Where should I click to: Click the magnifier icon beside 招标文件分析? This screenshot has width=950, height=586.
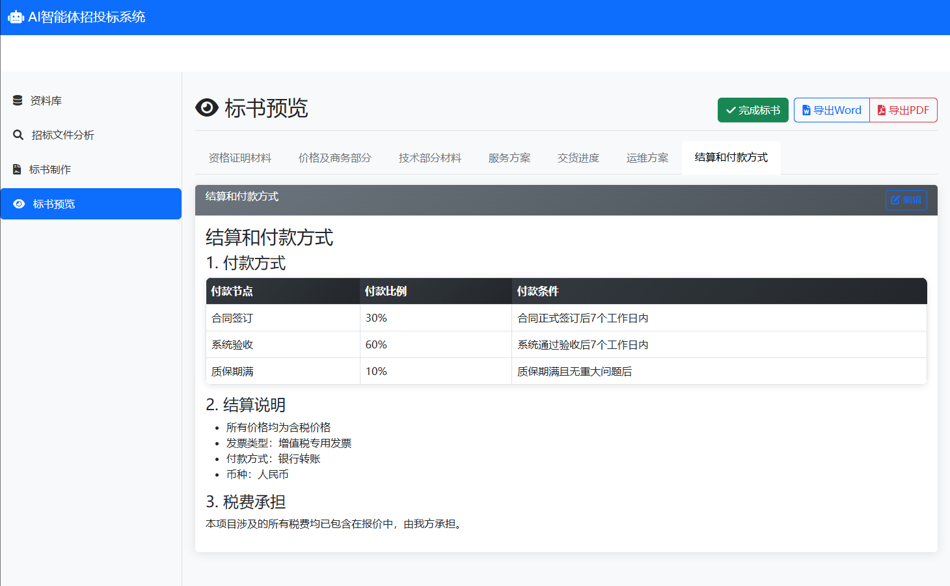[18, 135]
